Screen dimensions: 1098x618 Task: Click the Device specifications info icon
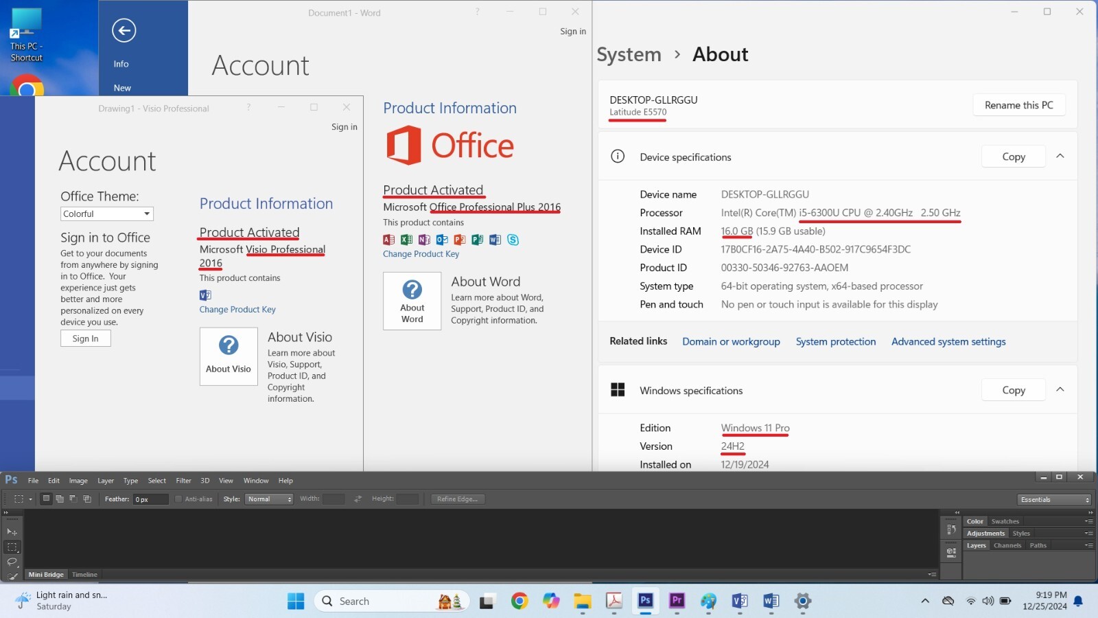point(618,157)
